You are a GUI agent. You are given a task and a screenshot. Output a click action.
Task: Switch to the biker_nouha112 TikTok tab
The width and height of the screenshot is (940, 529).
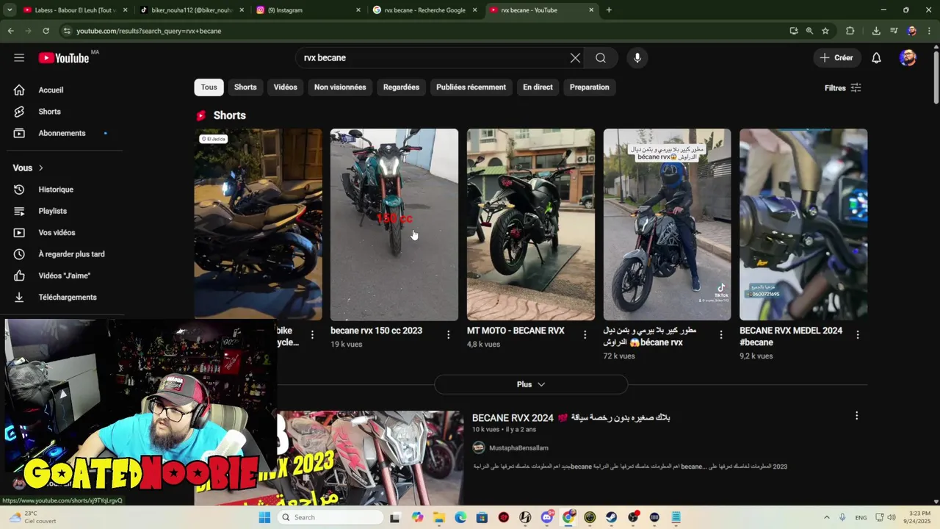coord(191,10)
